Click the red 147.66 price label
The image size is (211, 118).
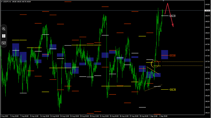click(172, 55)
